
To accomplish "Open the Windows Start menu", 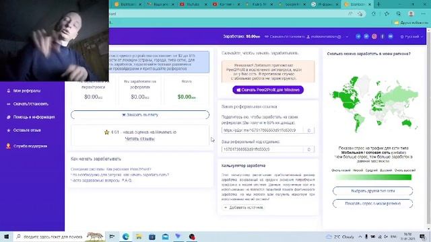I will 6,237.
